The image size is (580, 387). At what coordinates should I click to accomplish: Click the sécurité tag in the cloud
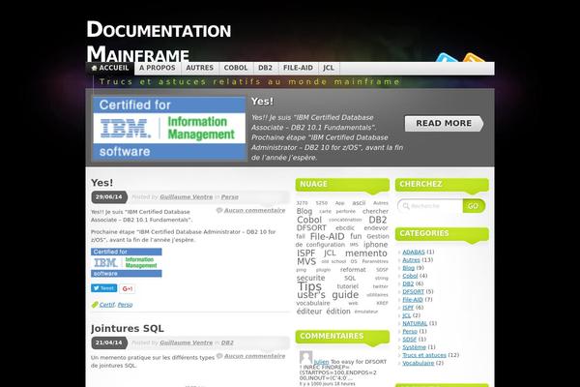(x=310, y=278)
